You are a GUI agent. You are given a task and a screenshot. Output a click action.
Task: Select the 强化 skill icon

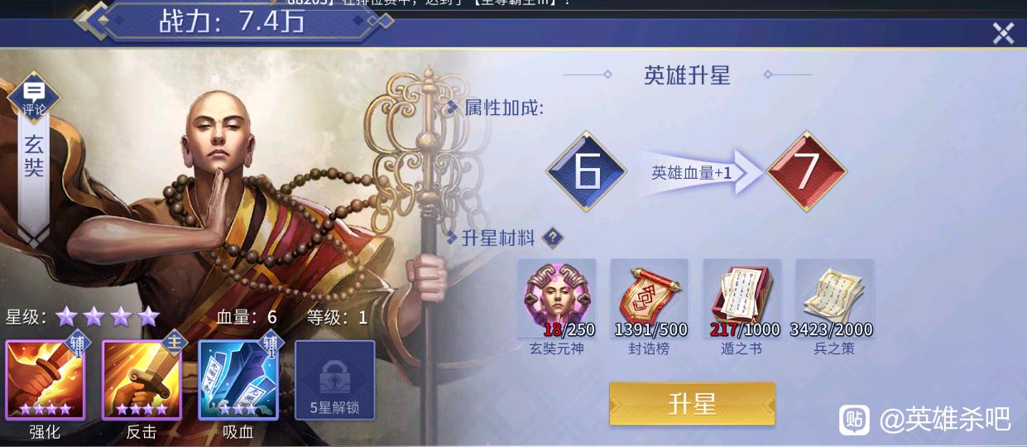tap(45, 380)
